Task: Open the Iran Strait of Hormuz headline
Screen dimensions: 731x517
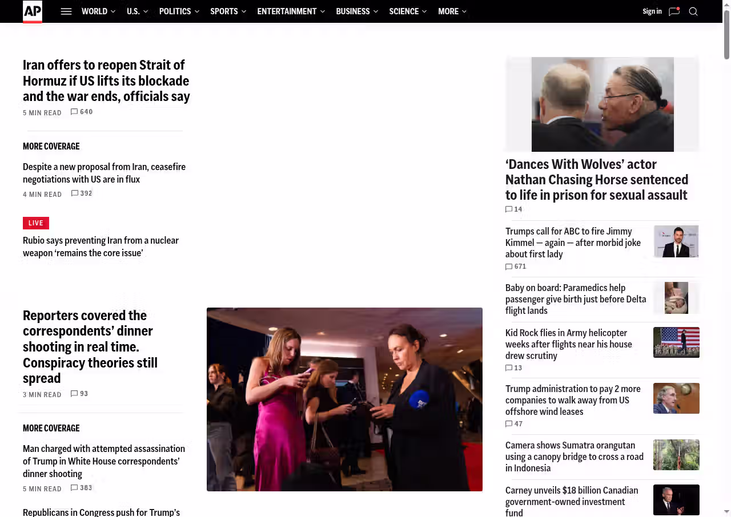Action: pyautogui.click(x=106, y=80)
